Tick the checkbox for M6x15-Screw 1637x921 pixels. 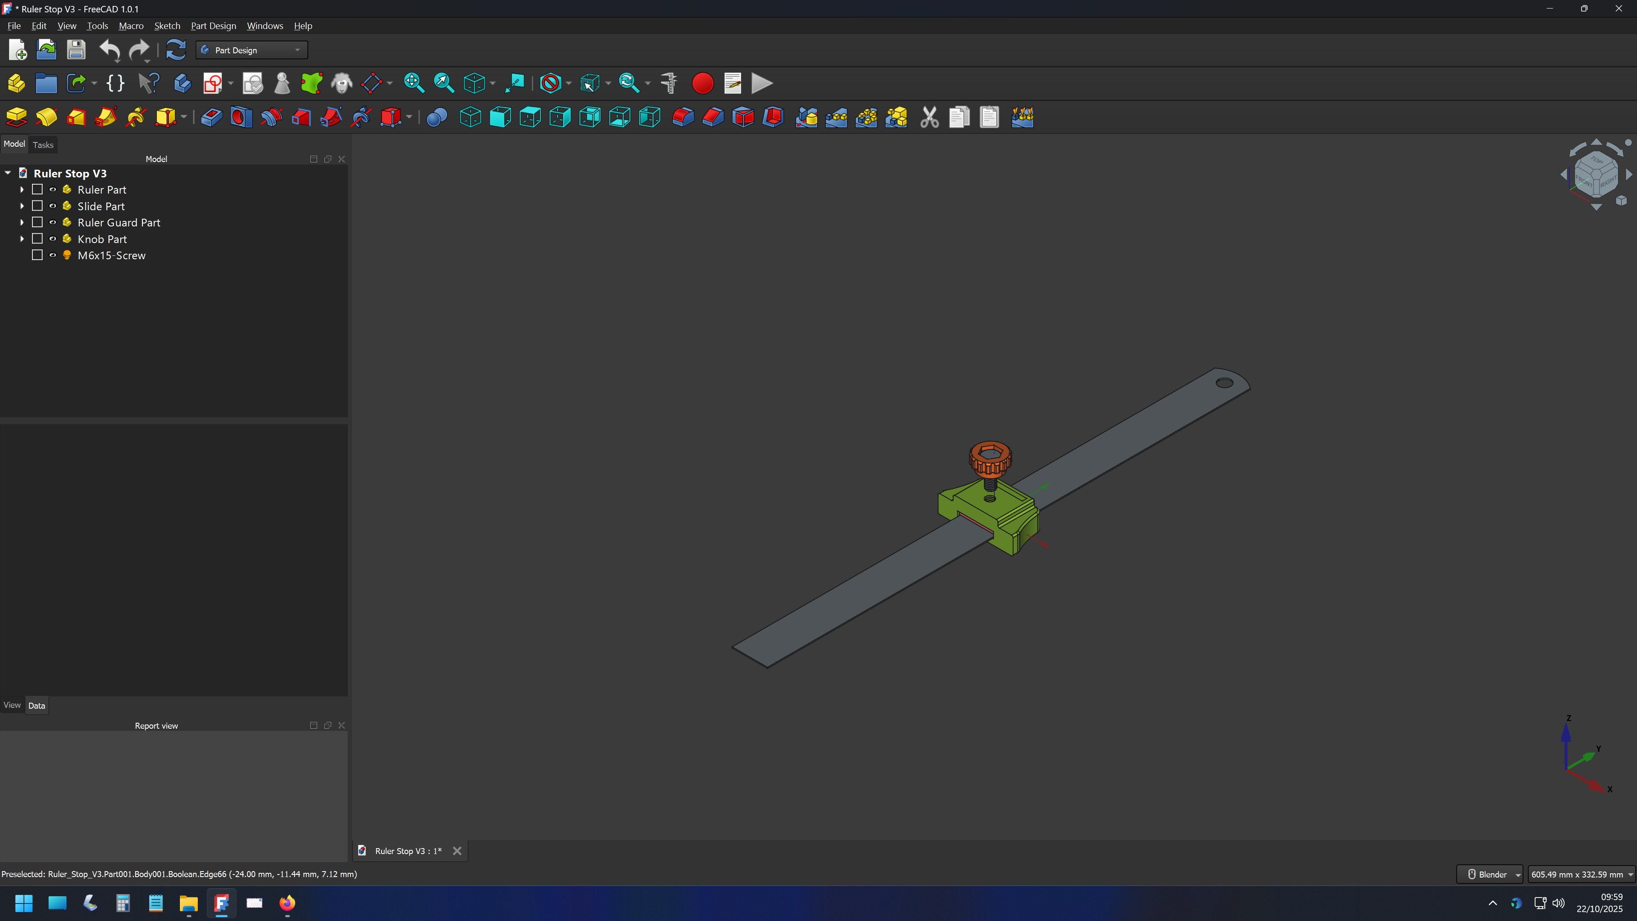tap(38, 255)
